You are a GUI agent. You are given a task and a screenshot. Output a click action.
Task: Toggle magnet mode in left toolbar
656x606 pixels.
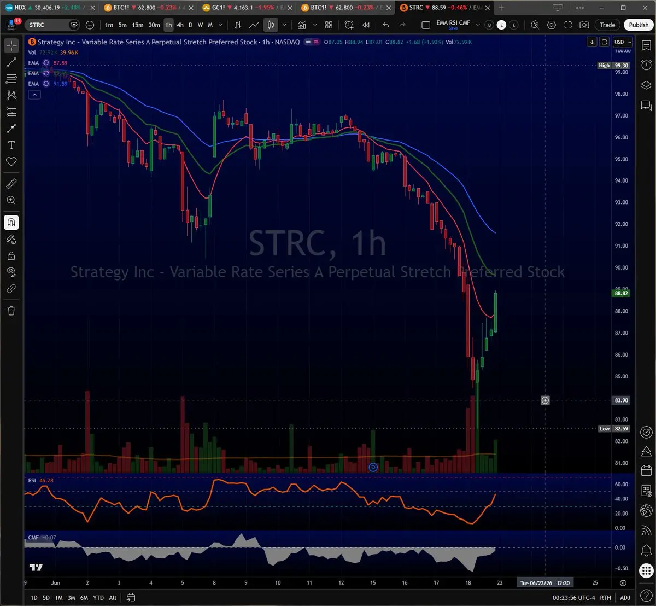[11, 223]
